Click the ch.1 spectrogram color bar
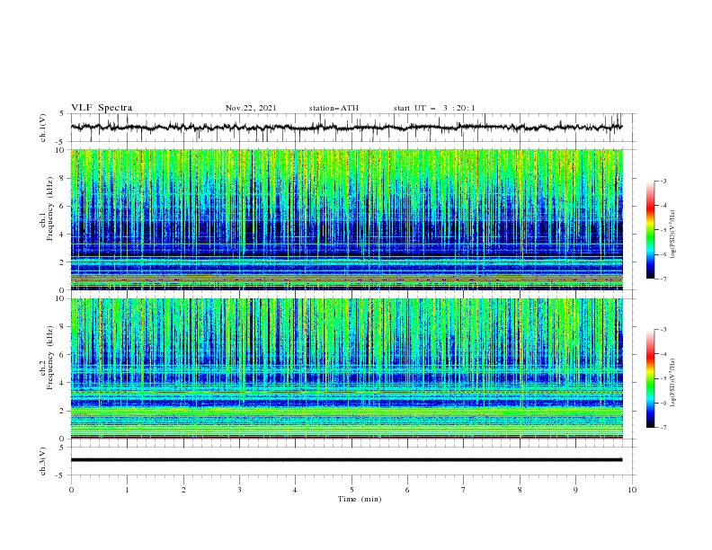The width and height of the screenshot is (712, 550). 651,230
